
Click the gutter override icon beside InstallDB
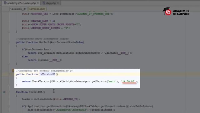(x=4, y=92)
